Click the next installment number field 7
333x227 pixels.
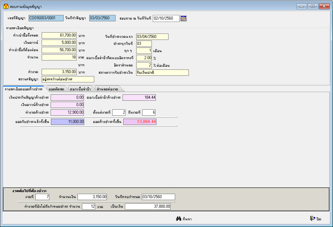click(x=42, y=197)
